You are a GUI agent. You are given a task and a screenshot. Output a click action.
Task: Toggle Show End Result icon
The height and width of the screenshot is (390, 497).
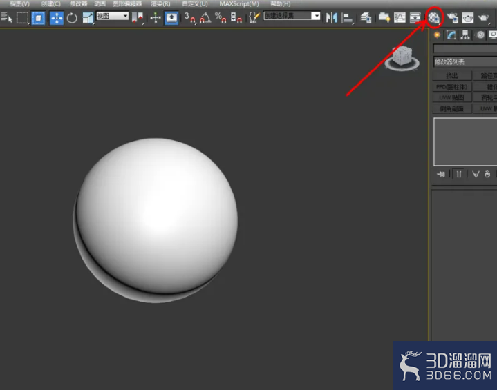[459, 174]
